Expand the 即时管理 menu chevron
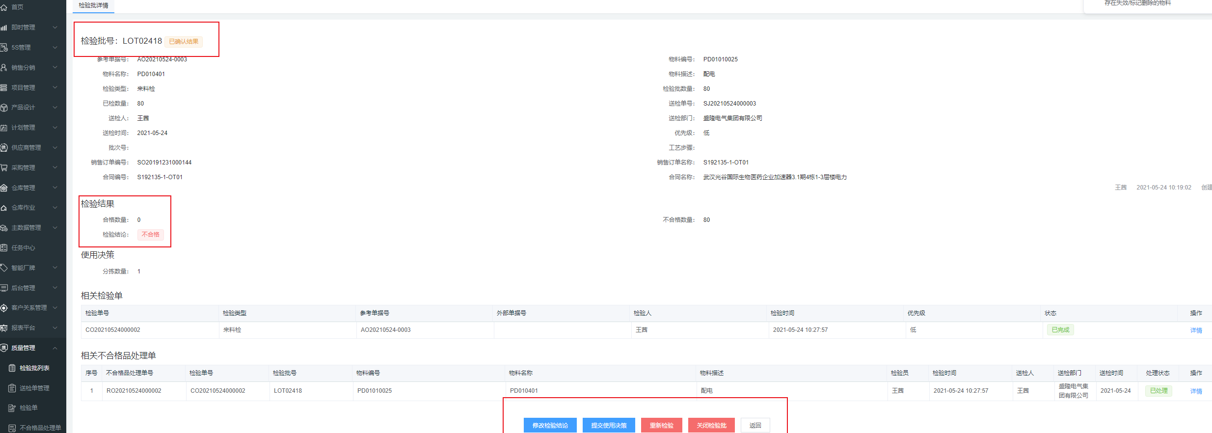 [55, 27]
